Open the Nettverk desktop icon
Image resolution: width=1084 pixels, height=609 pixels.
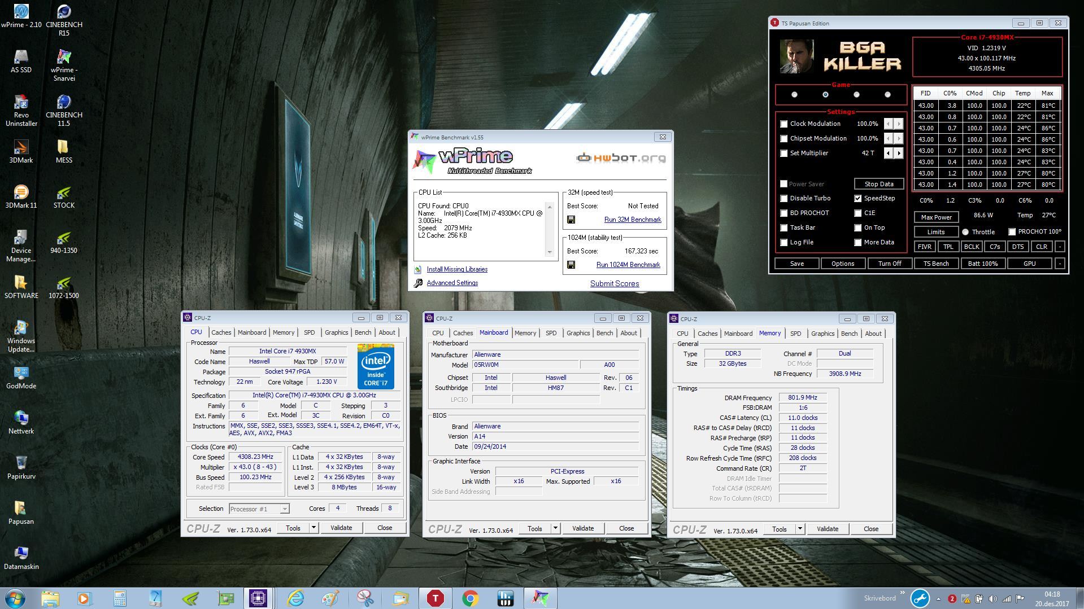pyautogui.click(x=21, y=423)
